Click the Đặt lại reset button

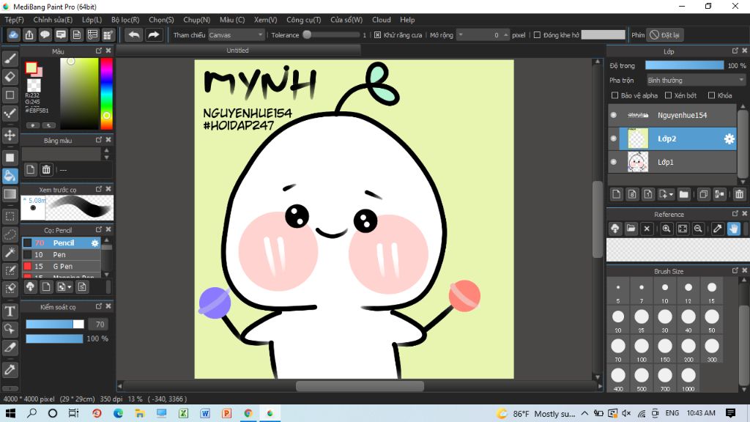(665, 35)
